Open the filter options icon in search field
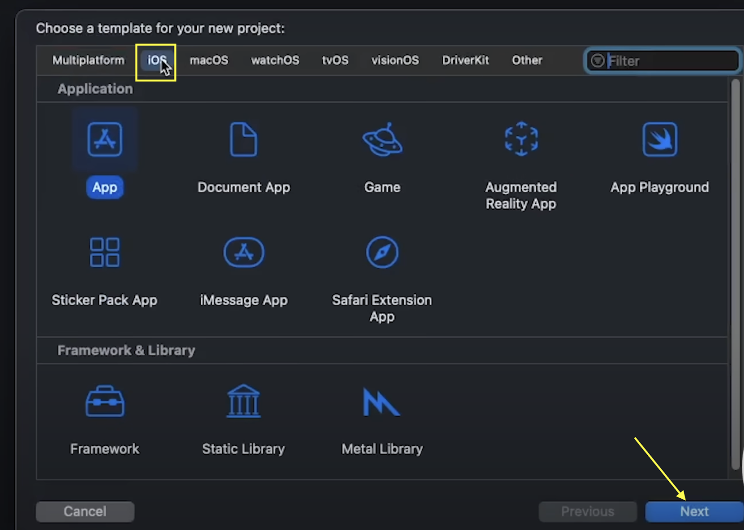This screenshot has height=530, width=744. click(598, 60)
